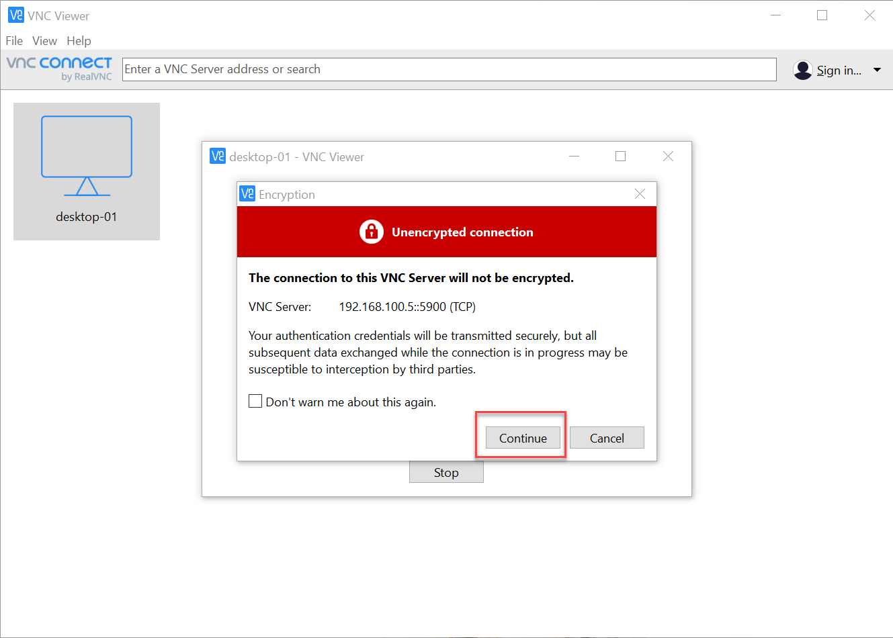The width and height of the screenshot is (893, 638).
Task: Click the desktop-01 label under the monitor
Action: (87, 217)
